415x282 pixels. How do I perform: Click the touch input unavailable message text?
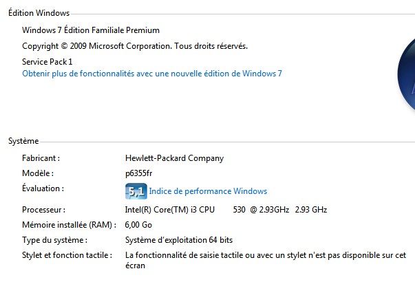(266, 260)
